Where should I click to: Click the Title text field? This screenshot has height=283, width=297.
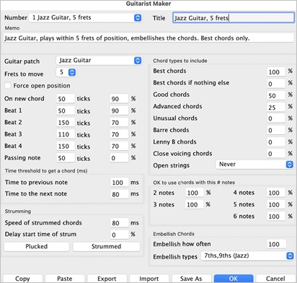[234, 18]
